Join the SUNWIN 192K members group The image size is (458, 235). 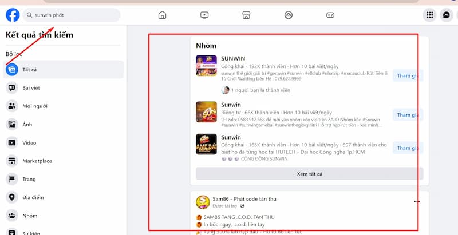pyautogui.click(x=408, y=76)
